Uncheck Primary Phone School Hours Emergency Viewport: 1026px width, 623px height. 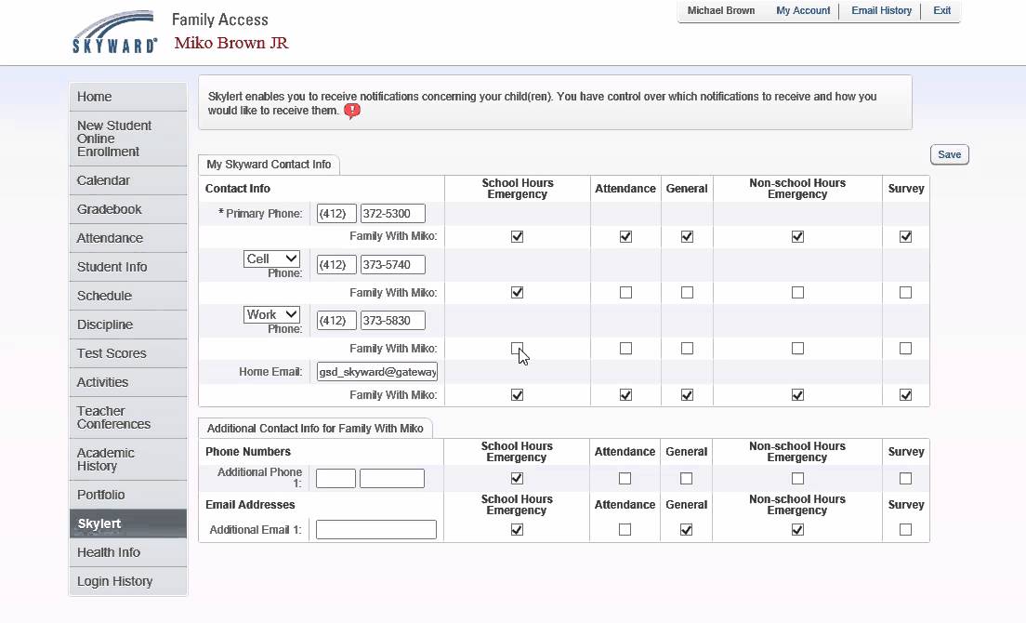(x=517, y=236)
